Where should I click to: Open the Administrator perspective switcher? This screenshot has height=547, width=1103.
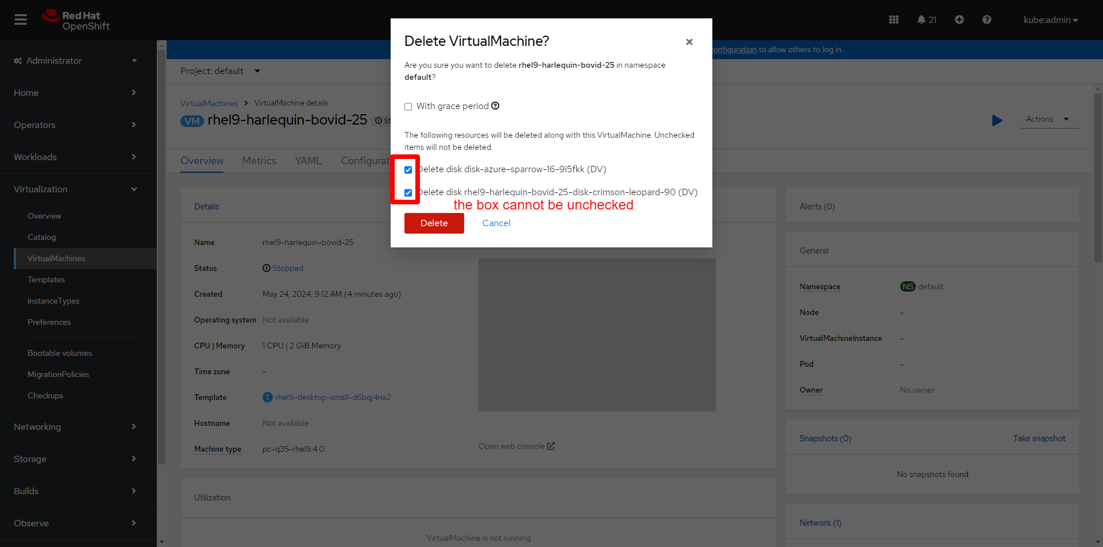[x=76, y=61]
